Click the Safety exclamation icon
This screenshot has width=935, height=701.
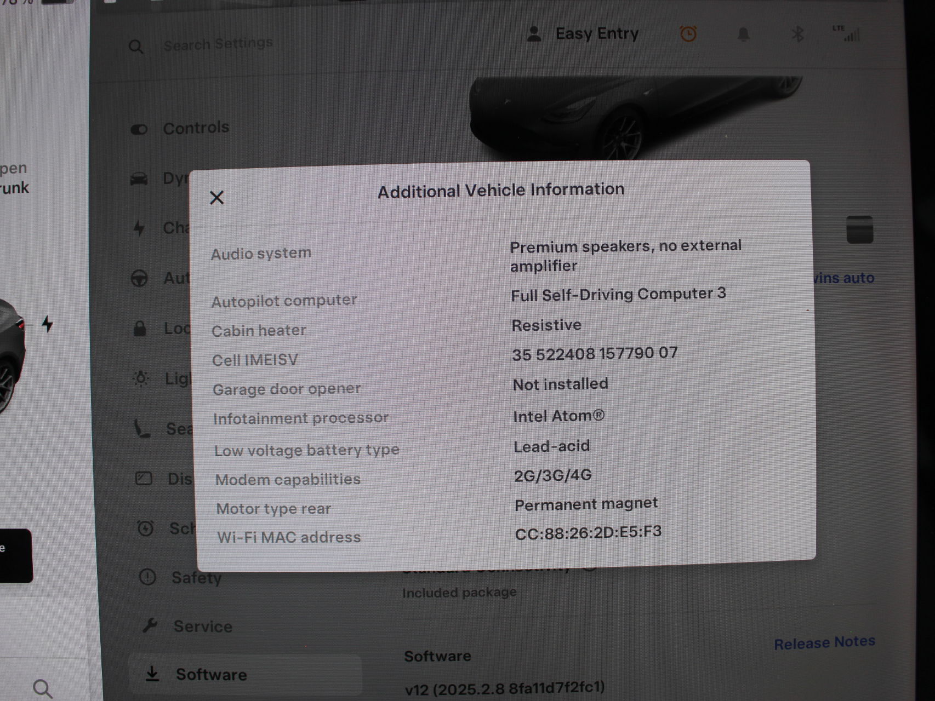147,577
